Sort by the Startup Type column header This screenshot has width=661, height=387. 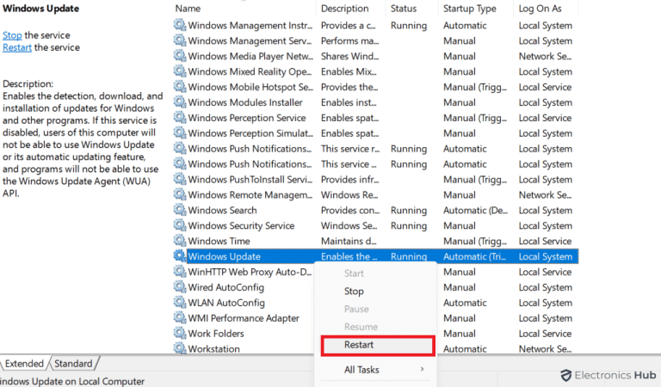(x=469, y=9)
